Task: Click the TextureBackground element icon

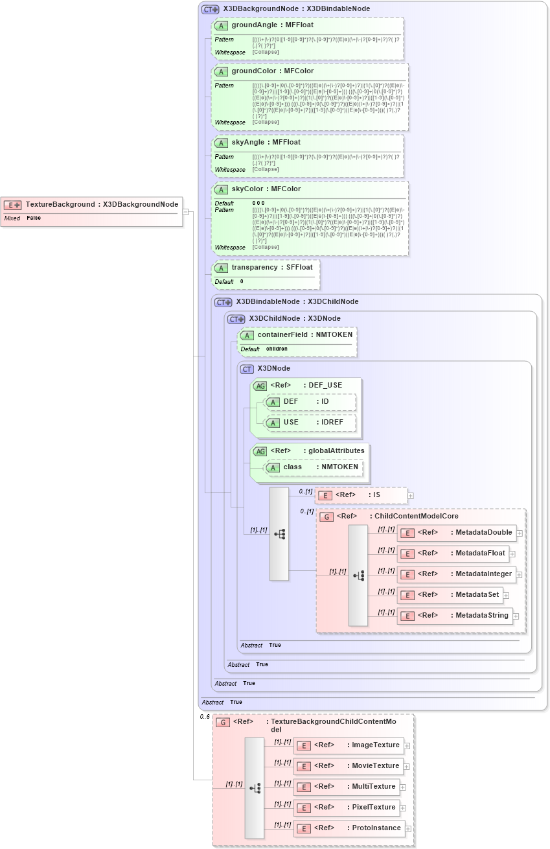Action: click(13, 205)
